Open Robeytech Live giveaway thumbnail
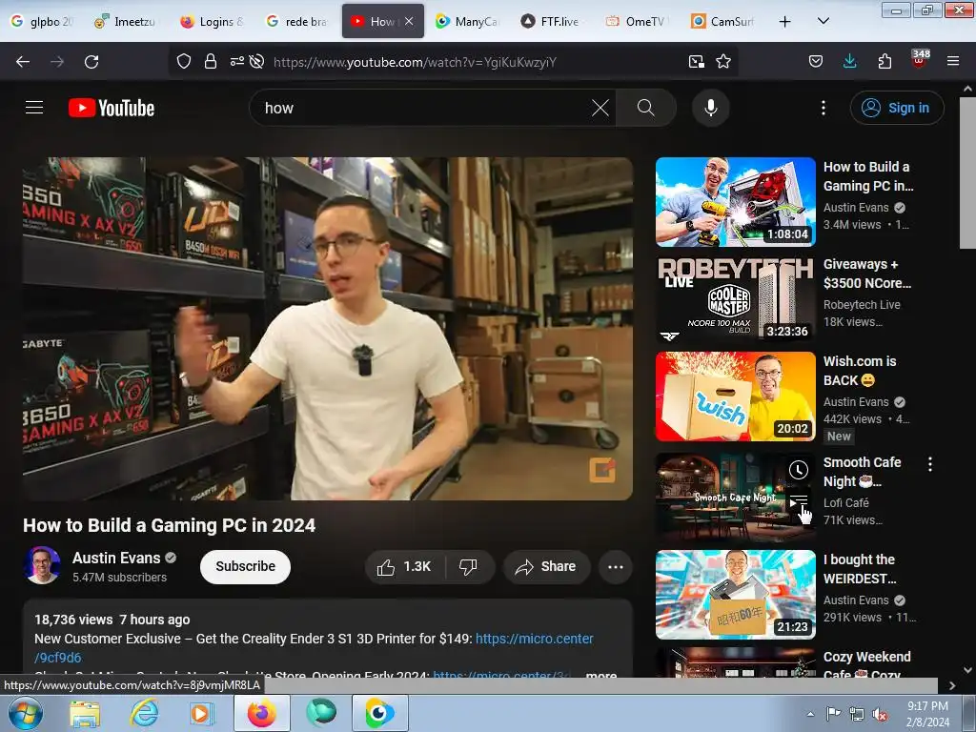 (x=735, y=298)
